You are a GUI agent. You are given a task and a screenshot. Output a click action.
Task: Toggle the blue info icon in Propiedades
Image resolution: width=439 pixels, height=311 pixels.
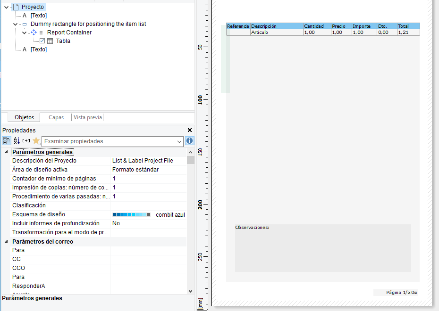pyautogui.click(x=189, y=141)
